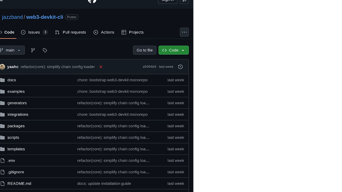Switch to the Issues tab

point(34,32)
